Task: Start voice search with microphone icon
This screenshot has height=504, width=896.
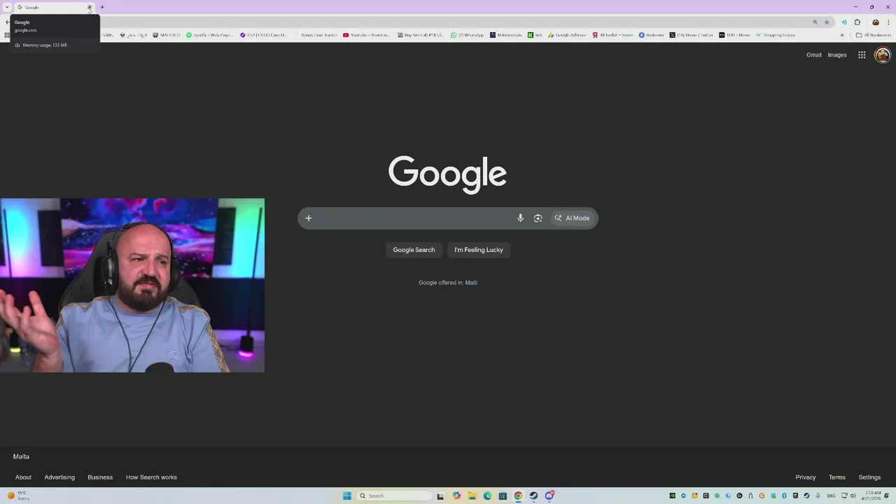Action: (x=520, y=218)
